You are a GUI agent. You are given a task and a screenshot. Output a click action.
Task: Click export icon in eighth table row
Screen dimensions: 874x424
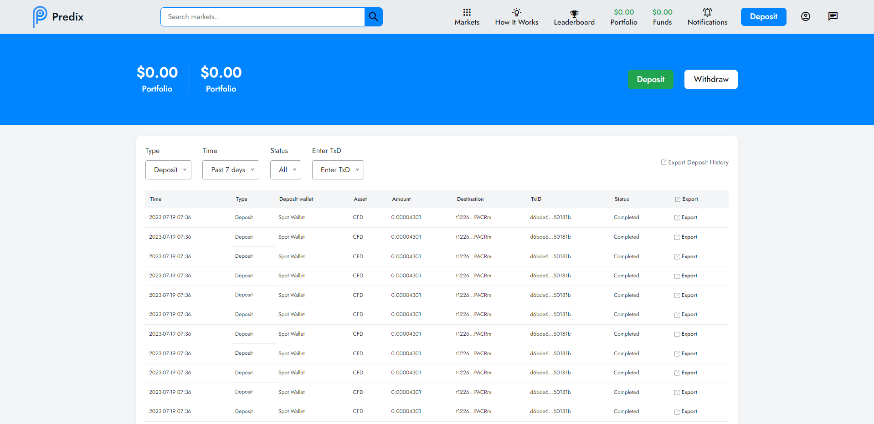click(677, 354)
